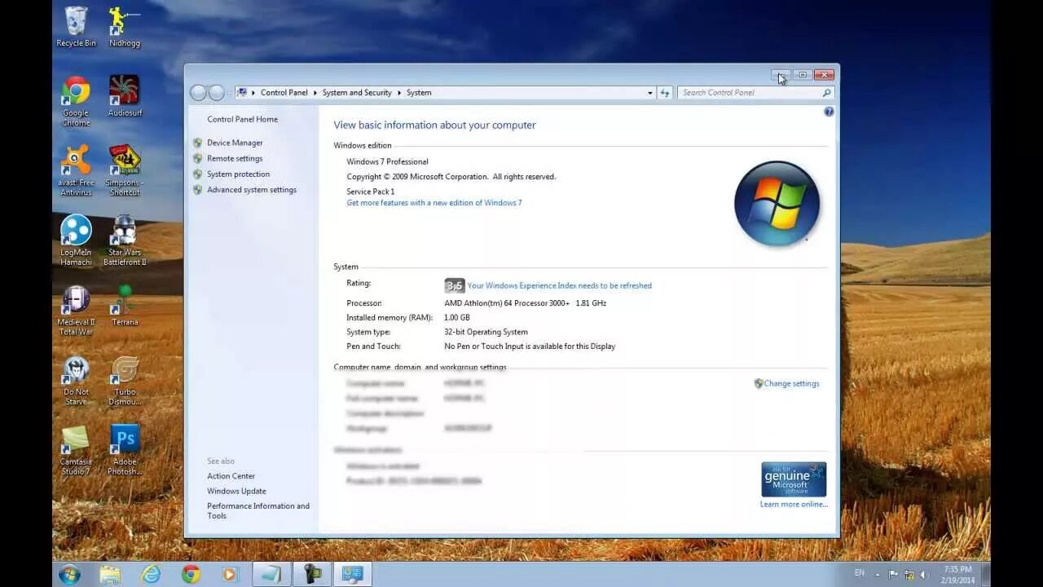1043x587 pixels.
Task: Select the System control panel taskbar button
Action: 352,574
